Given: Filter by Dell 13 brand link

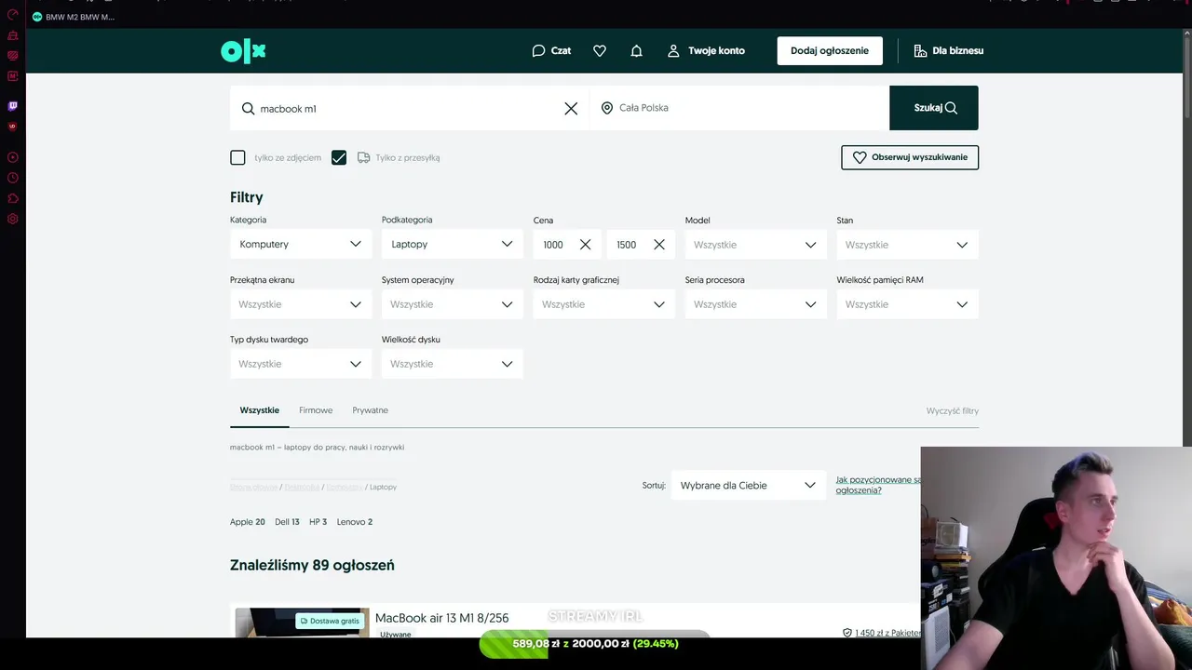Looking at the screenshot, I should click(x=287, y=522).
